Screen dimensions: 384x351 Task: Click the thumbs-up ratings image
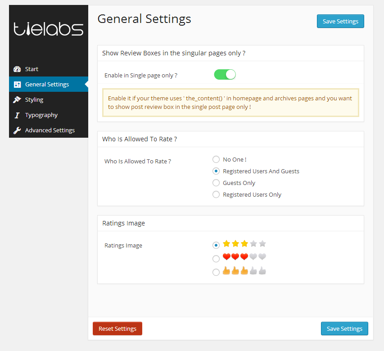click(244, 270)
